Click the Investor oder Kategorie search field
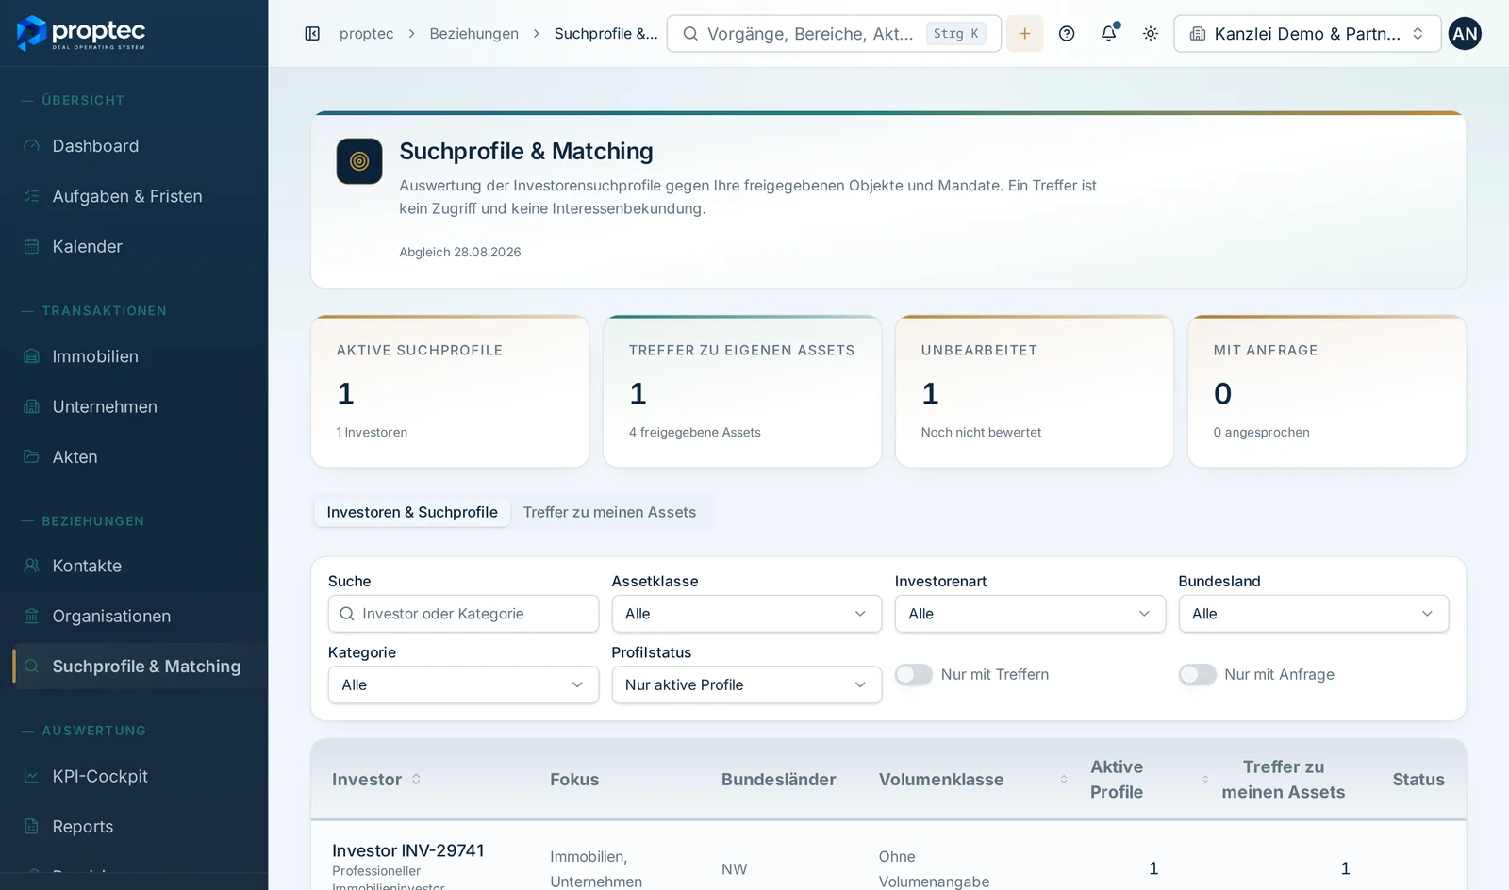This screenshot has width=1509, height=890. [x=463, y=614]
